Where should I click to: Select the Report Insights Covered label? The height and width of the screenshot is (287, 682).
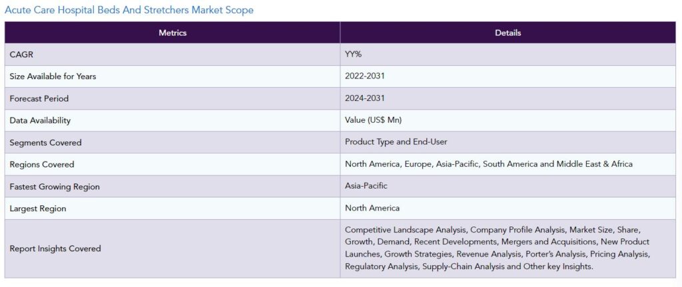[55, 248]
